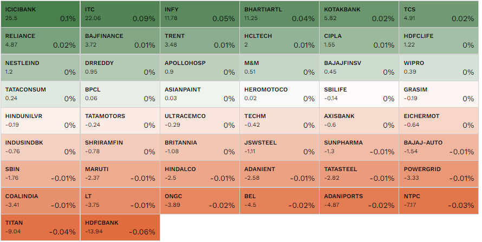Click the HEROMOTOCO cell
Viewport: 482px width, 242px height.
279,94
